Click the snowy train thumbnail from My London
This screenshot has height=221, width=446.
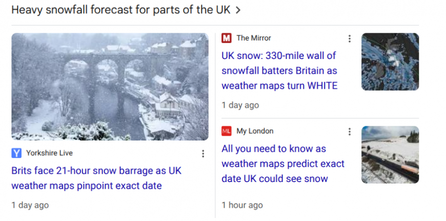coord(390,154)
